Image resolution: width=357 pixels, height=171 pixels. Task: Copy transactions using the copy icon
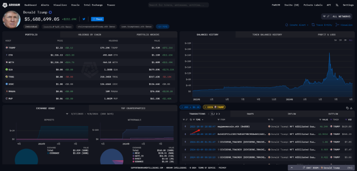347,108
